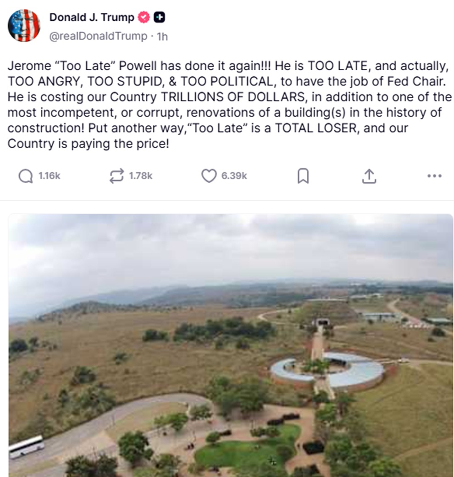This screenshot has width=454, height=477.
Task: Click the white bus in the photo
Action: coord(26,446)
